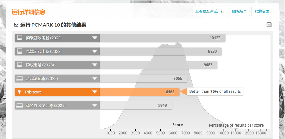Click Better than 75% tooltip
This screenshot has height=139, width=285.
215,91
